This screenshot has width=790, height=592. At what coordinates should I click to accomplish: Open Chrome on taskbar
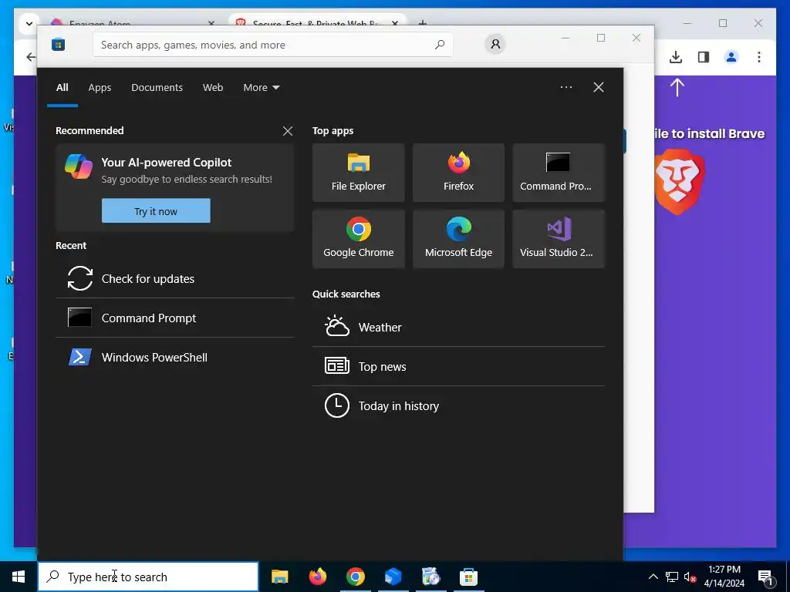[x=355, y=577]
